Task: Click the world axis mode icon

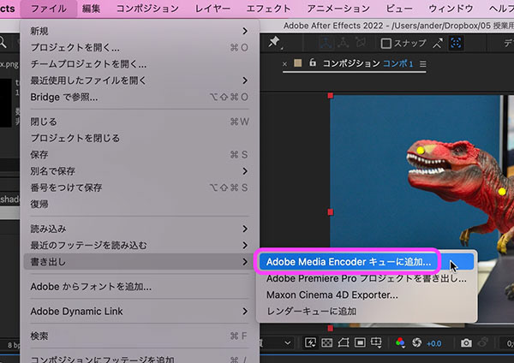Action: [343, 43]
